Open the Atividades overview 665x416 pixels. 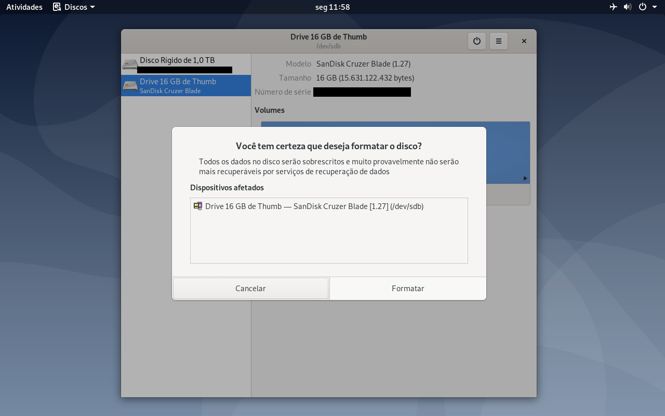click(x=24, y=7)
